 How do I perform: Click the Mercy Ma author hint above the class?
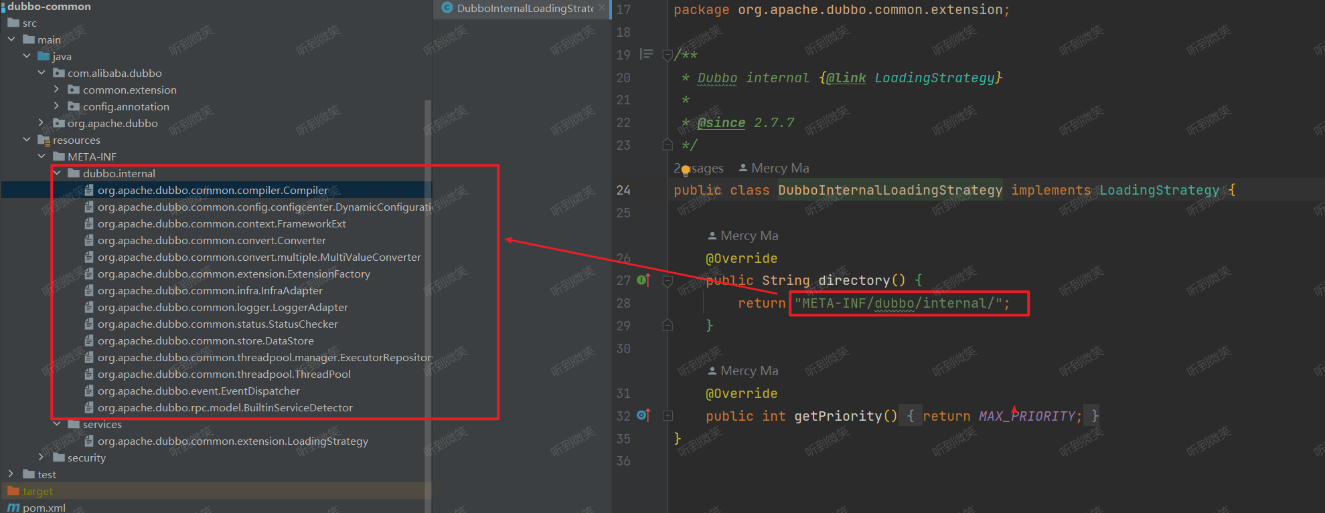tap(774, 169)
